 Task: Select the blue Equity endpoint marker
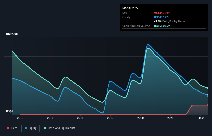(x=208, y=96)
